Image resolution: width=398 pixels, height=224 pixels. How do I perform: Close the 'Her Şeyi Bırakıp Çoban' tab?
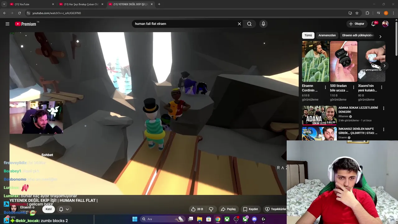pyautogui.click(x=102, y=4)
